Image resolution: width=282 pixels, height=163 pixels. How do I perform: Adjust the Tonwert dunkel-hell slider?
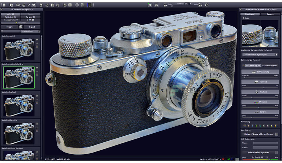(260, 87)
